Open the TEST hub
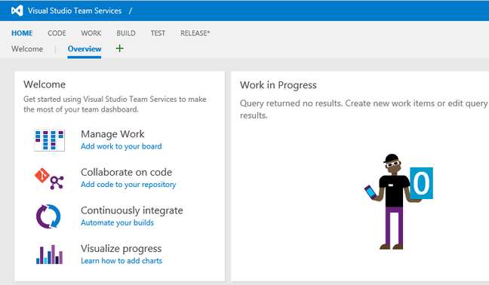This screenshot has width=489, height=285. pyautogui.click(x=158, y=33)
